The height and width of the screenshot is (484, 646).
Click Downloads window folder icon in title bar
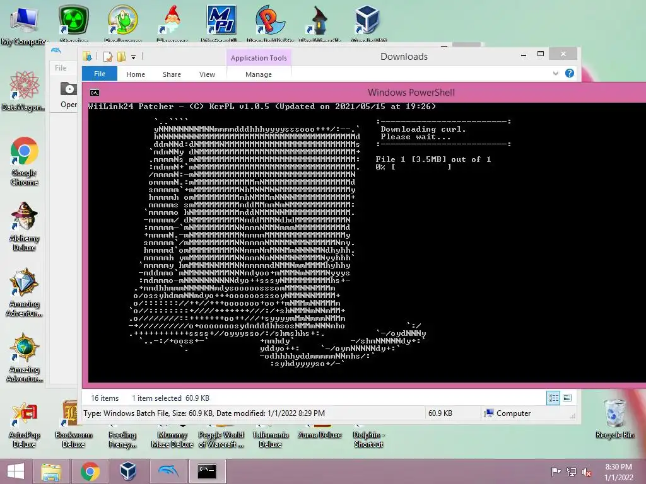(87, 56)
